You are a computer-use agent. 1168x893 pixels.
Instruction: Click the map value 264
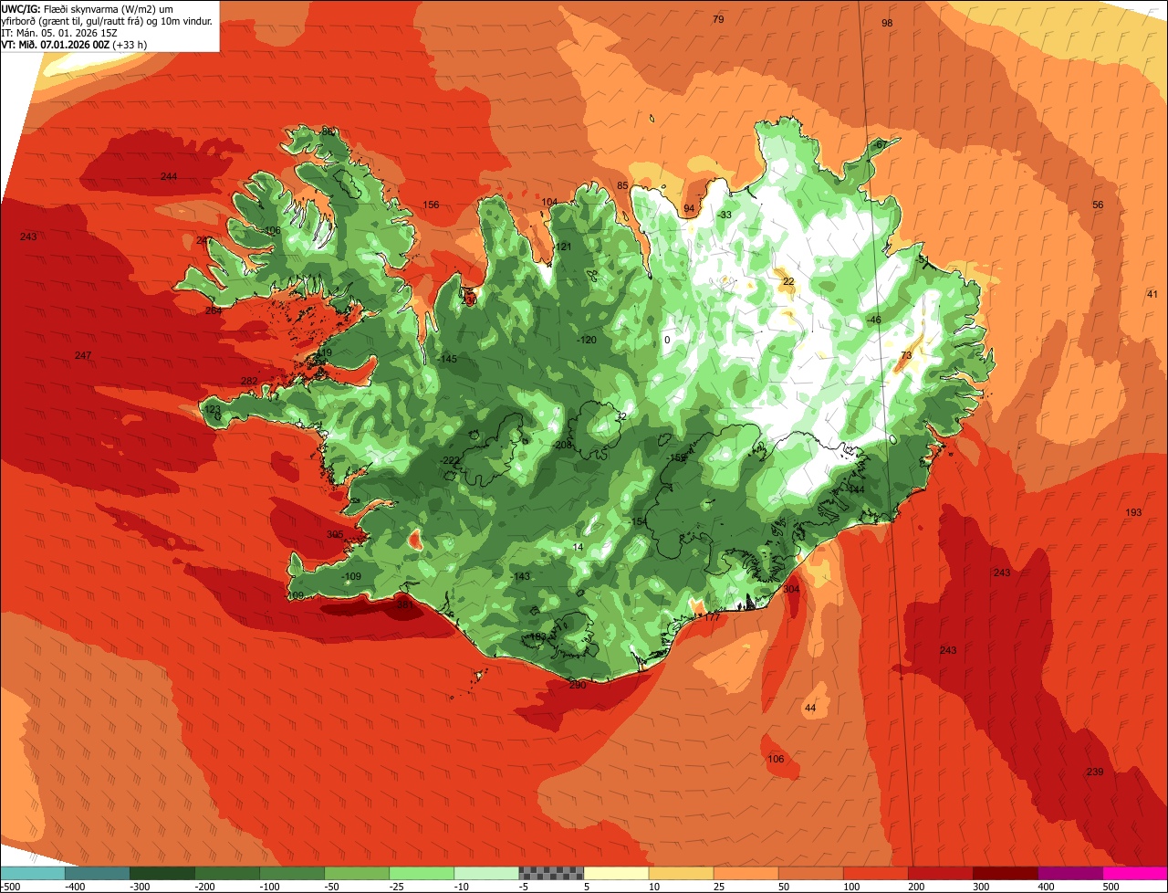click(214, 310)
